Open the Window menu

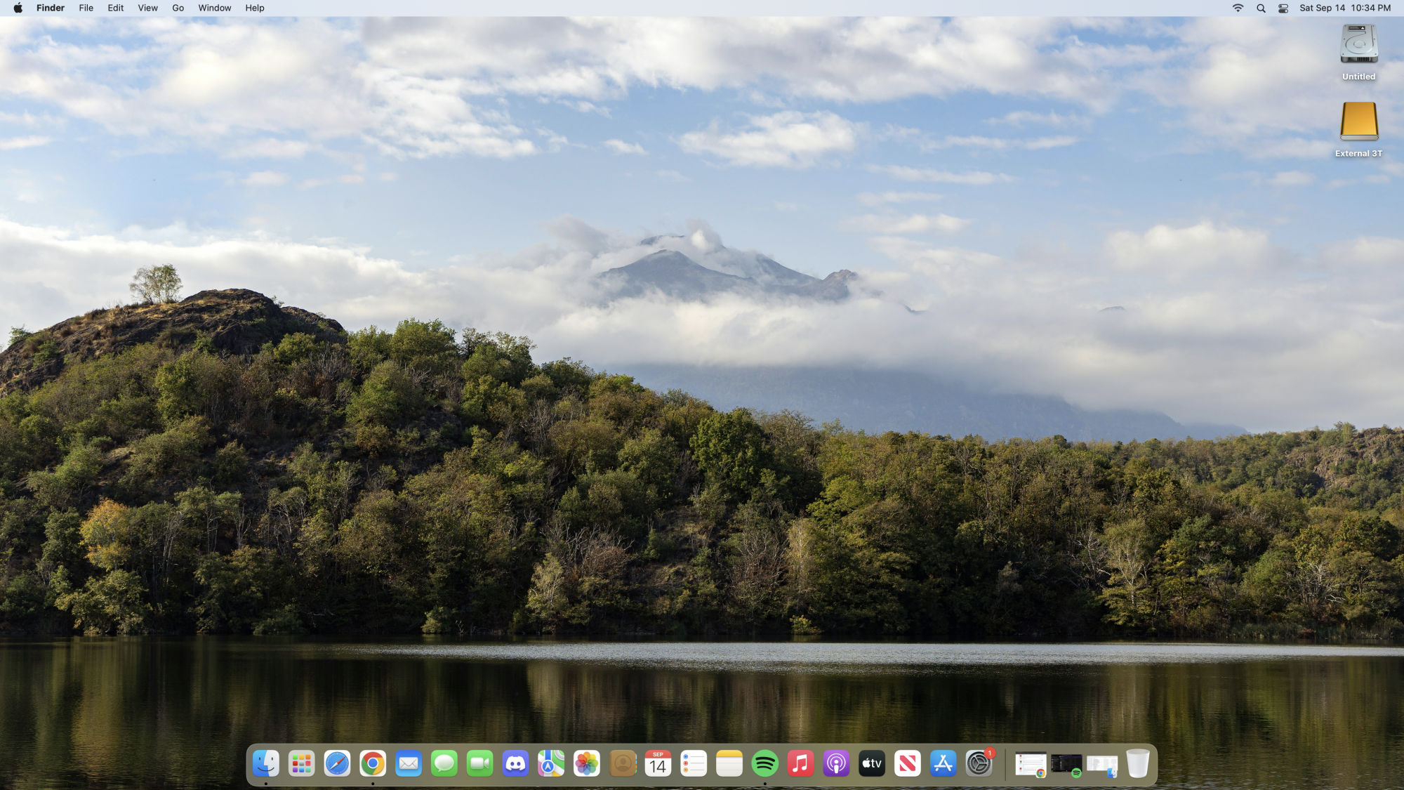point(214,8)
